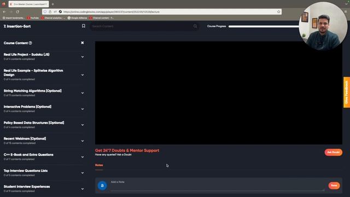This screenshot has width=350, height=197.
Task: Click the shield tracking protection icon
Action: [45, 11]
